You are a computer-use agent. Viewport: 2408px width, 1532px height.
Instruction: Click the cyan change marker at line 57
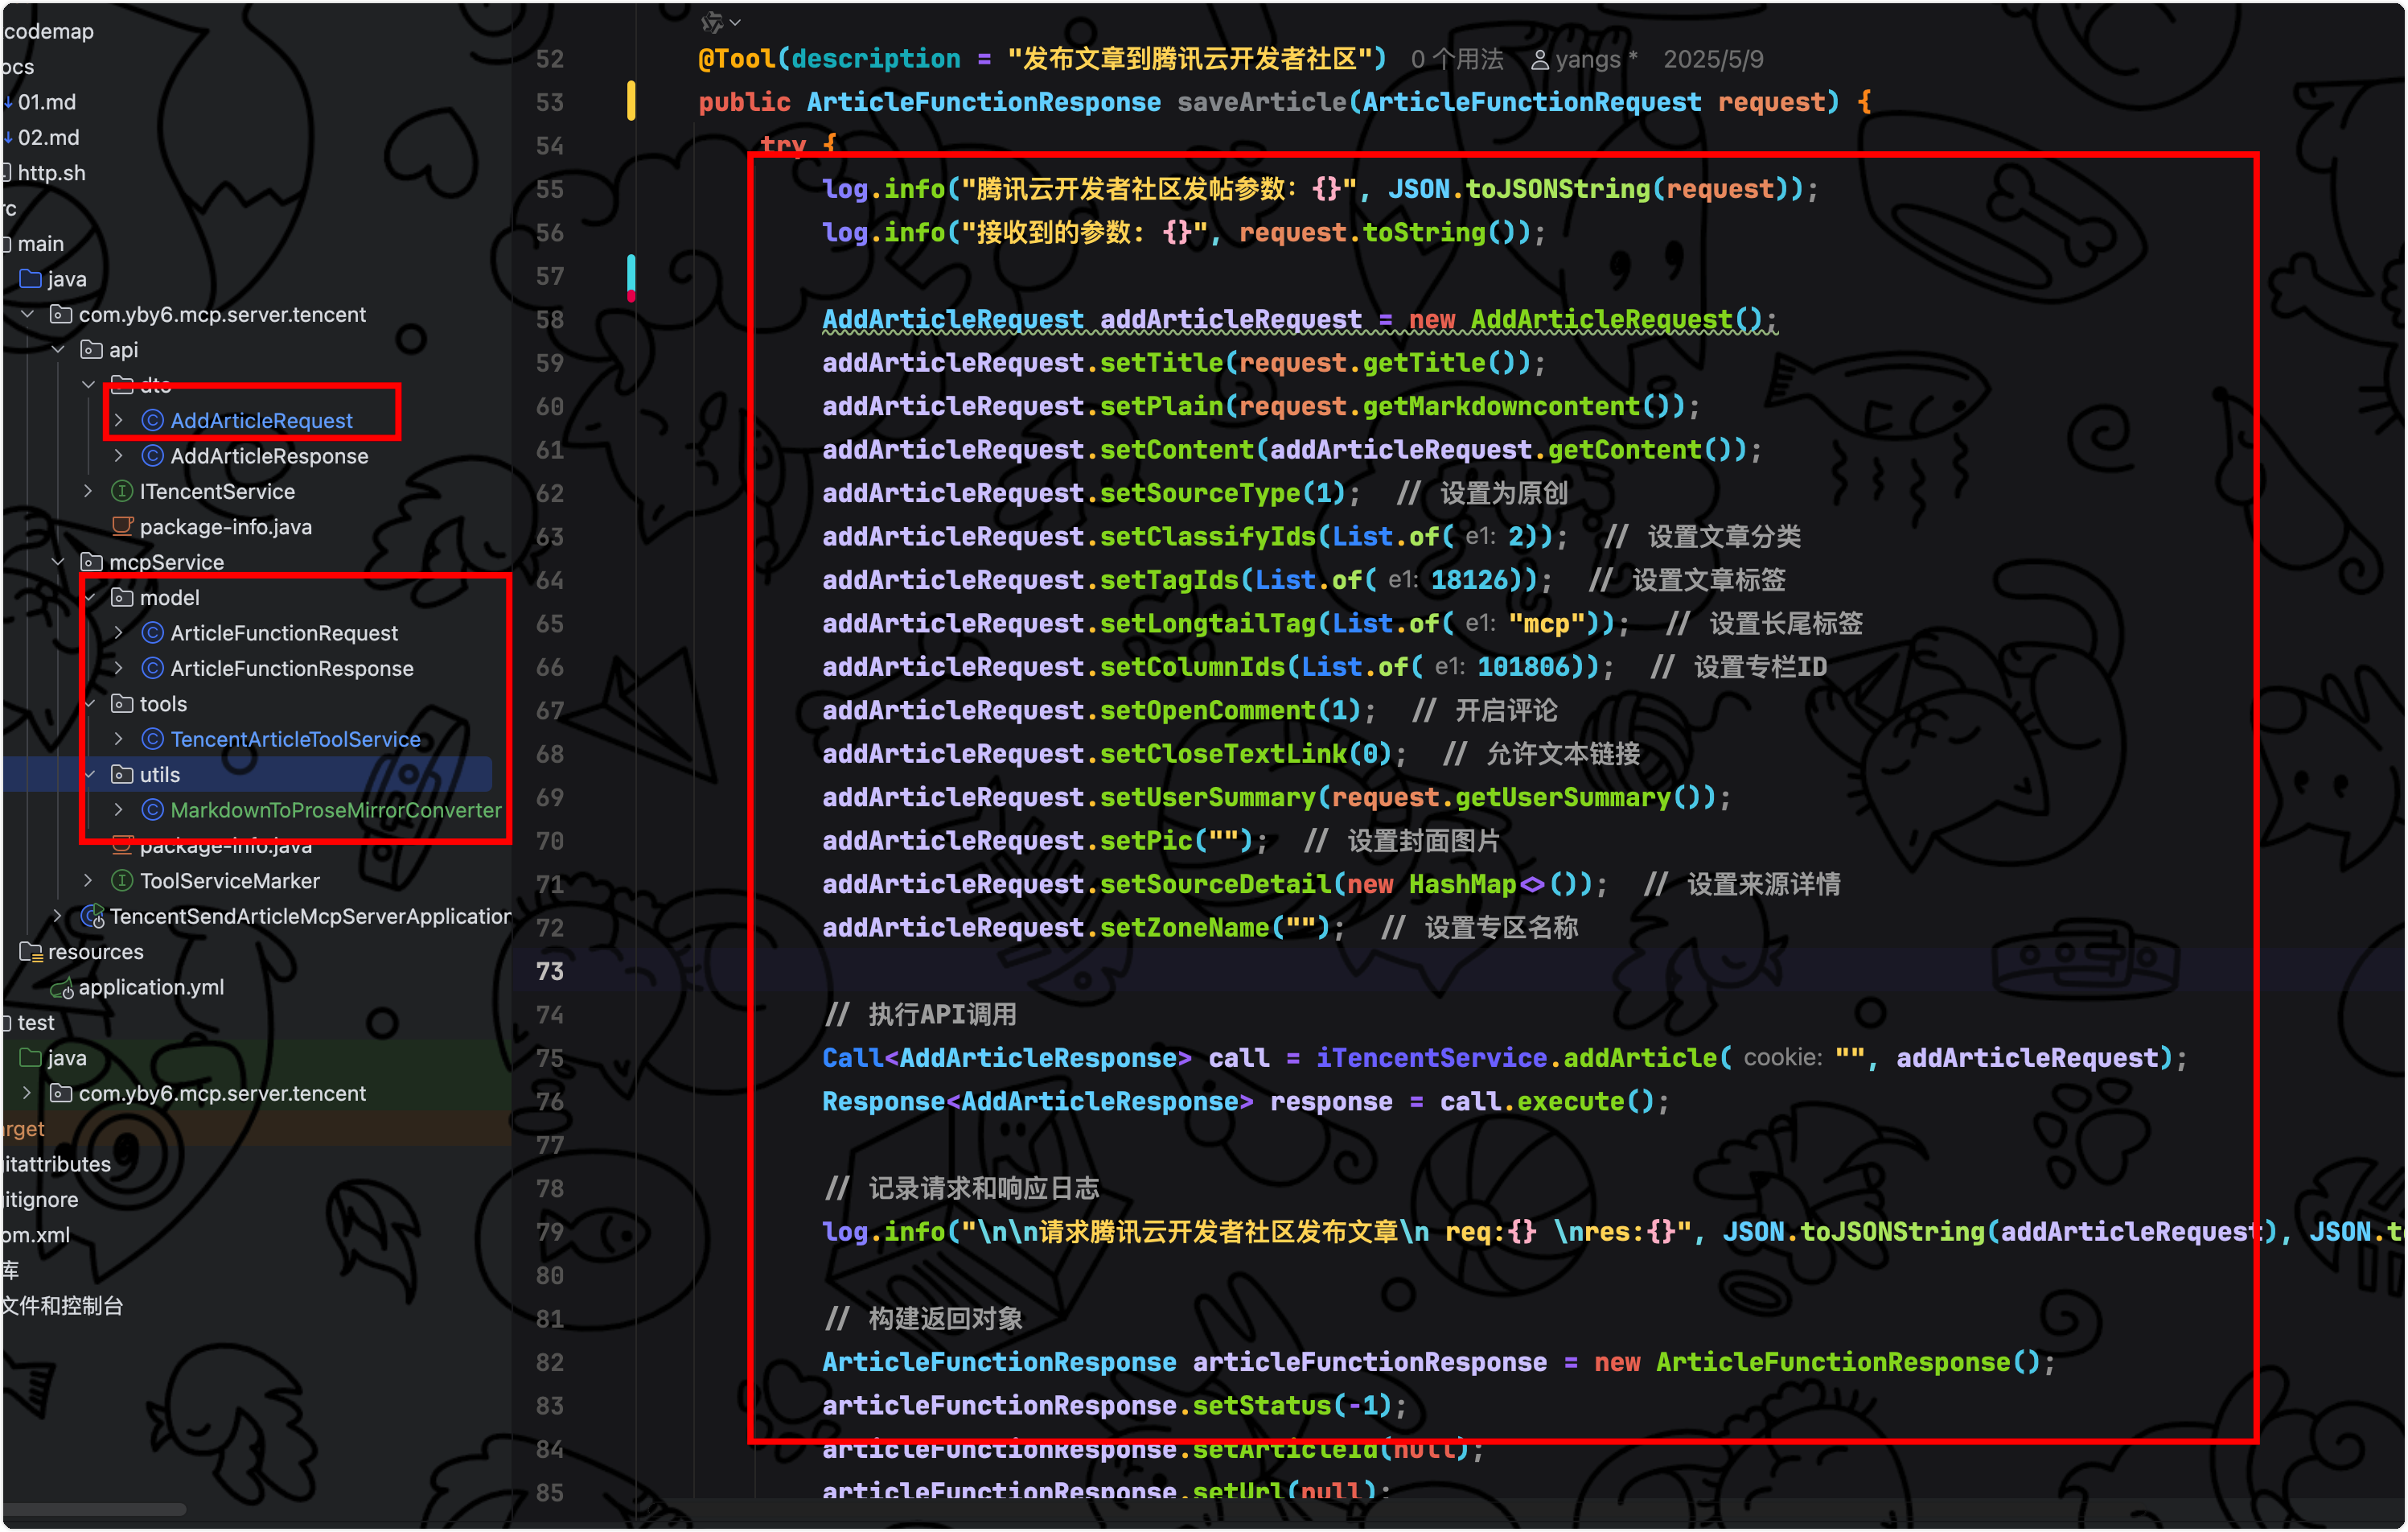(631, 272)
